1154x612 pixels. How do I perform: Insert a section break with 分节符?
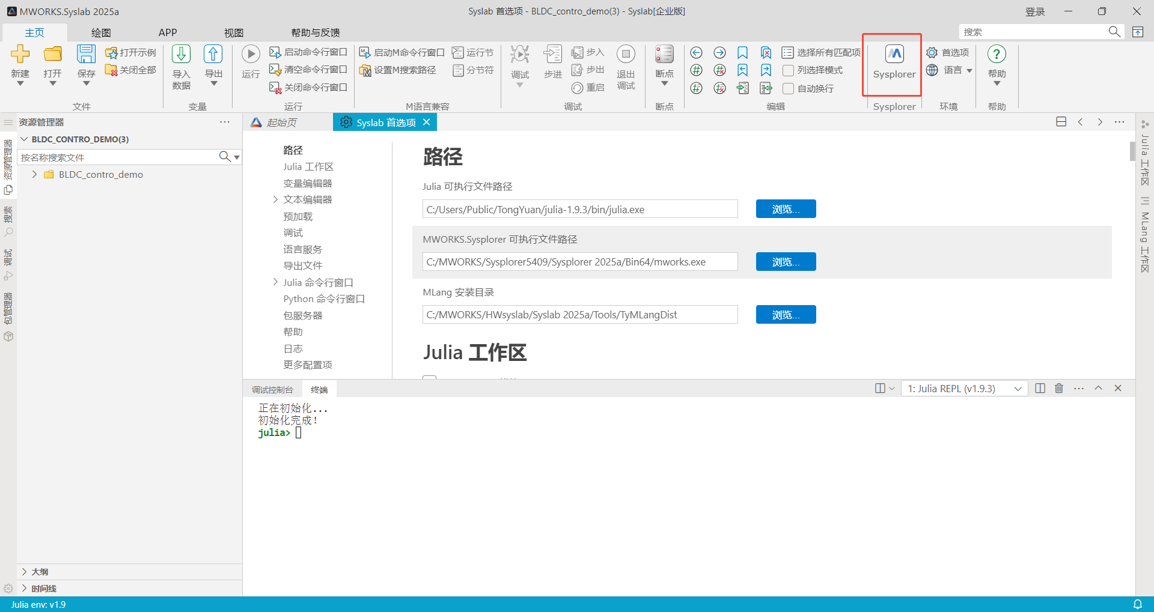[472, 70]
